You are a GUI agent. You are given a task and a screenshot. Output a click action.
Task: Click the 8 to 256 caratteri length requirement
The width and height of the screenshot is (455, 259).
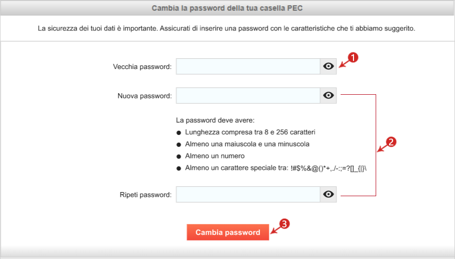250,132
